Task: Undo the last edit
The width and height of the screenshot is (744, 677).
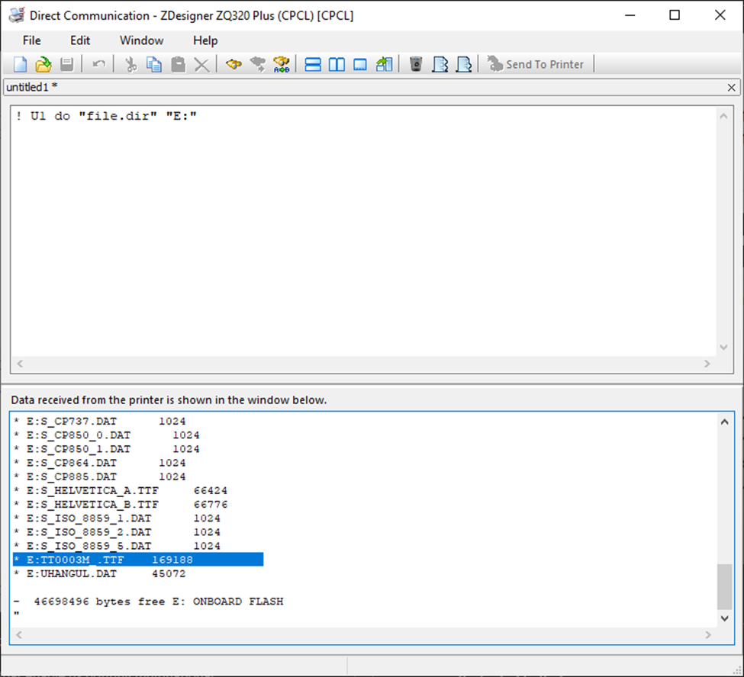Action: click(98, 64)
